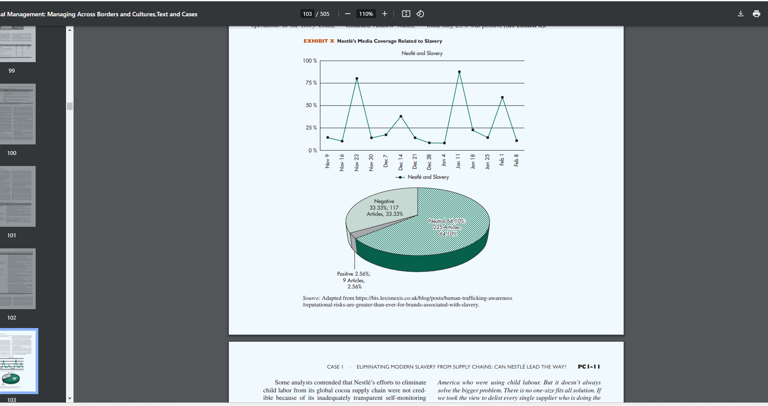Click the Nestlé and Slavery legend entry
This screenshot has height=406, width=768.
pos(423,177)
